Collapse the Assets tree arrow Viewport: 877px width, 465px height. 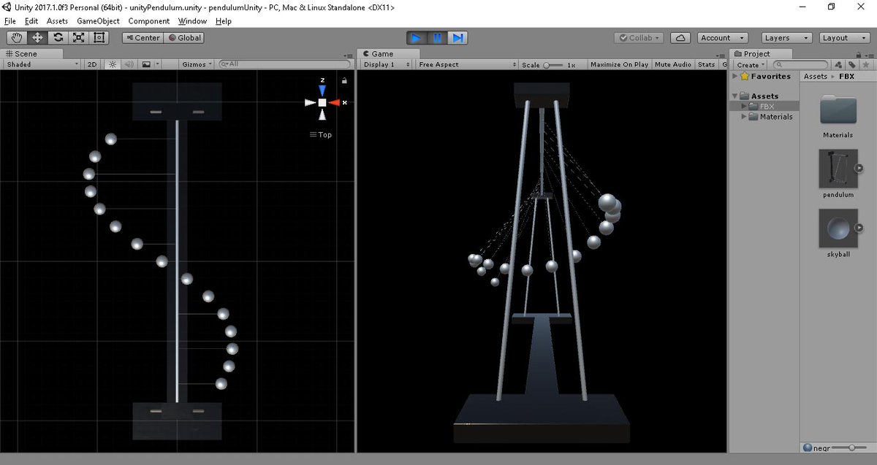[x=734, y=96]
